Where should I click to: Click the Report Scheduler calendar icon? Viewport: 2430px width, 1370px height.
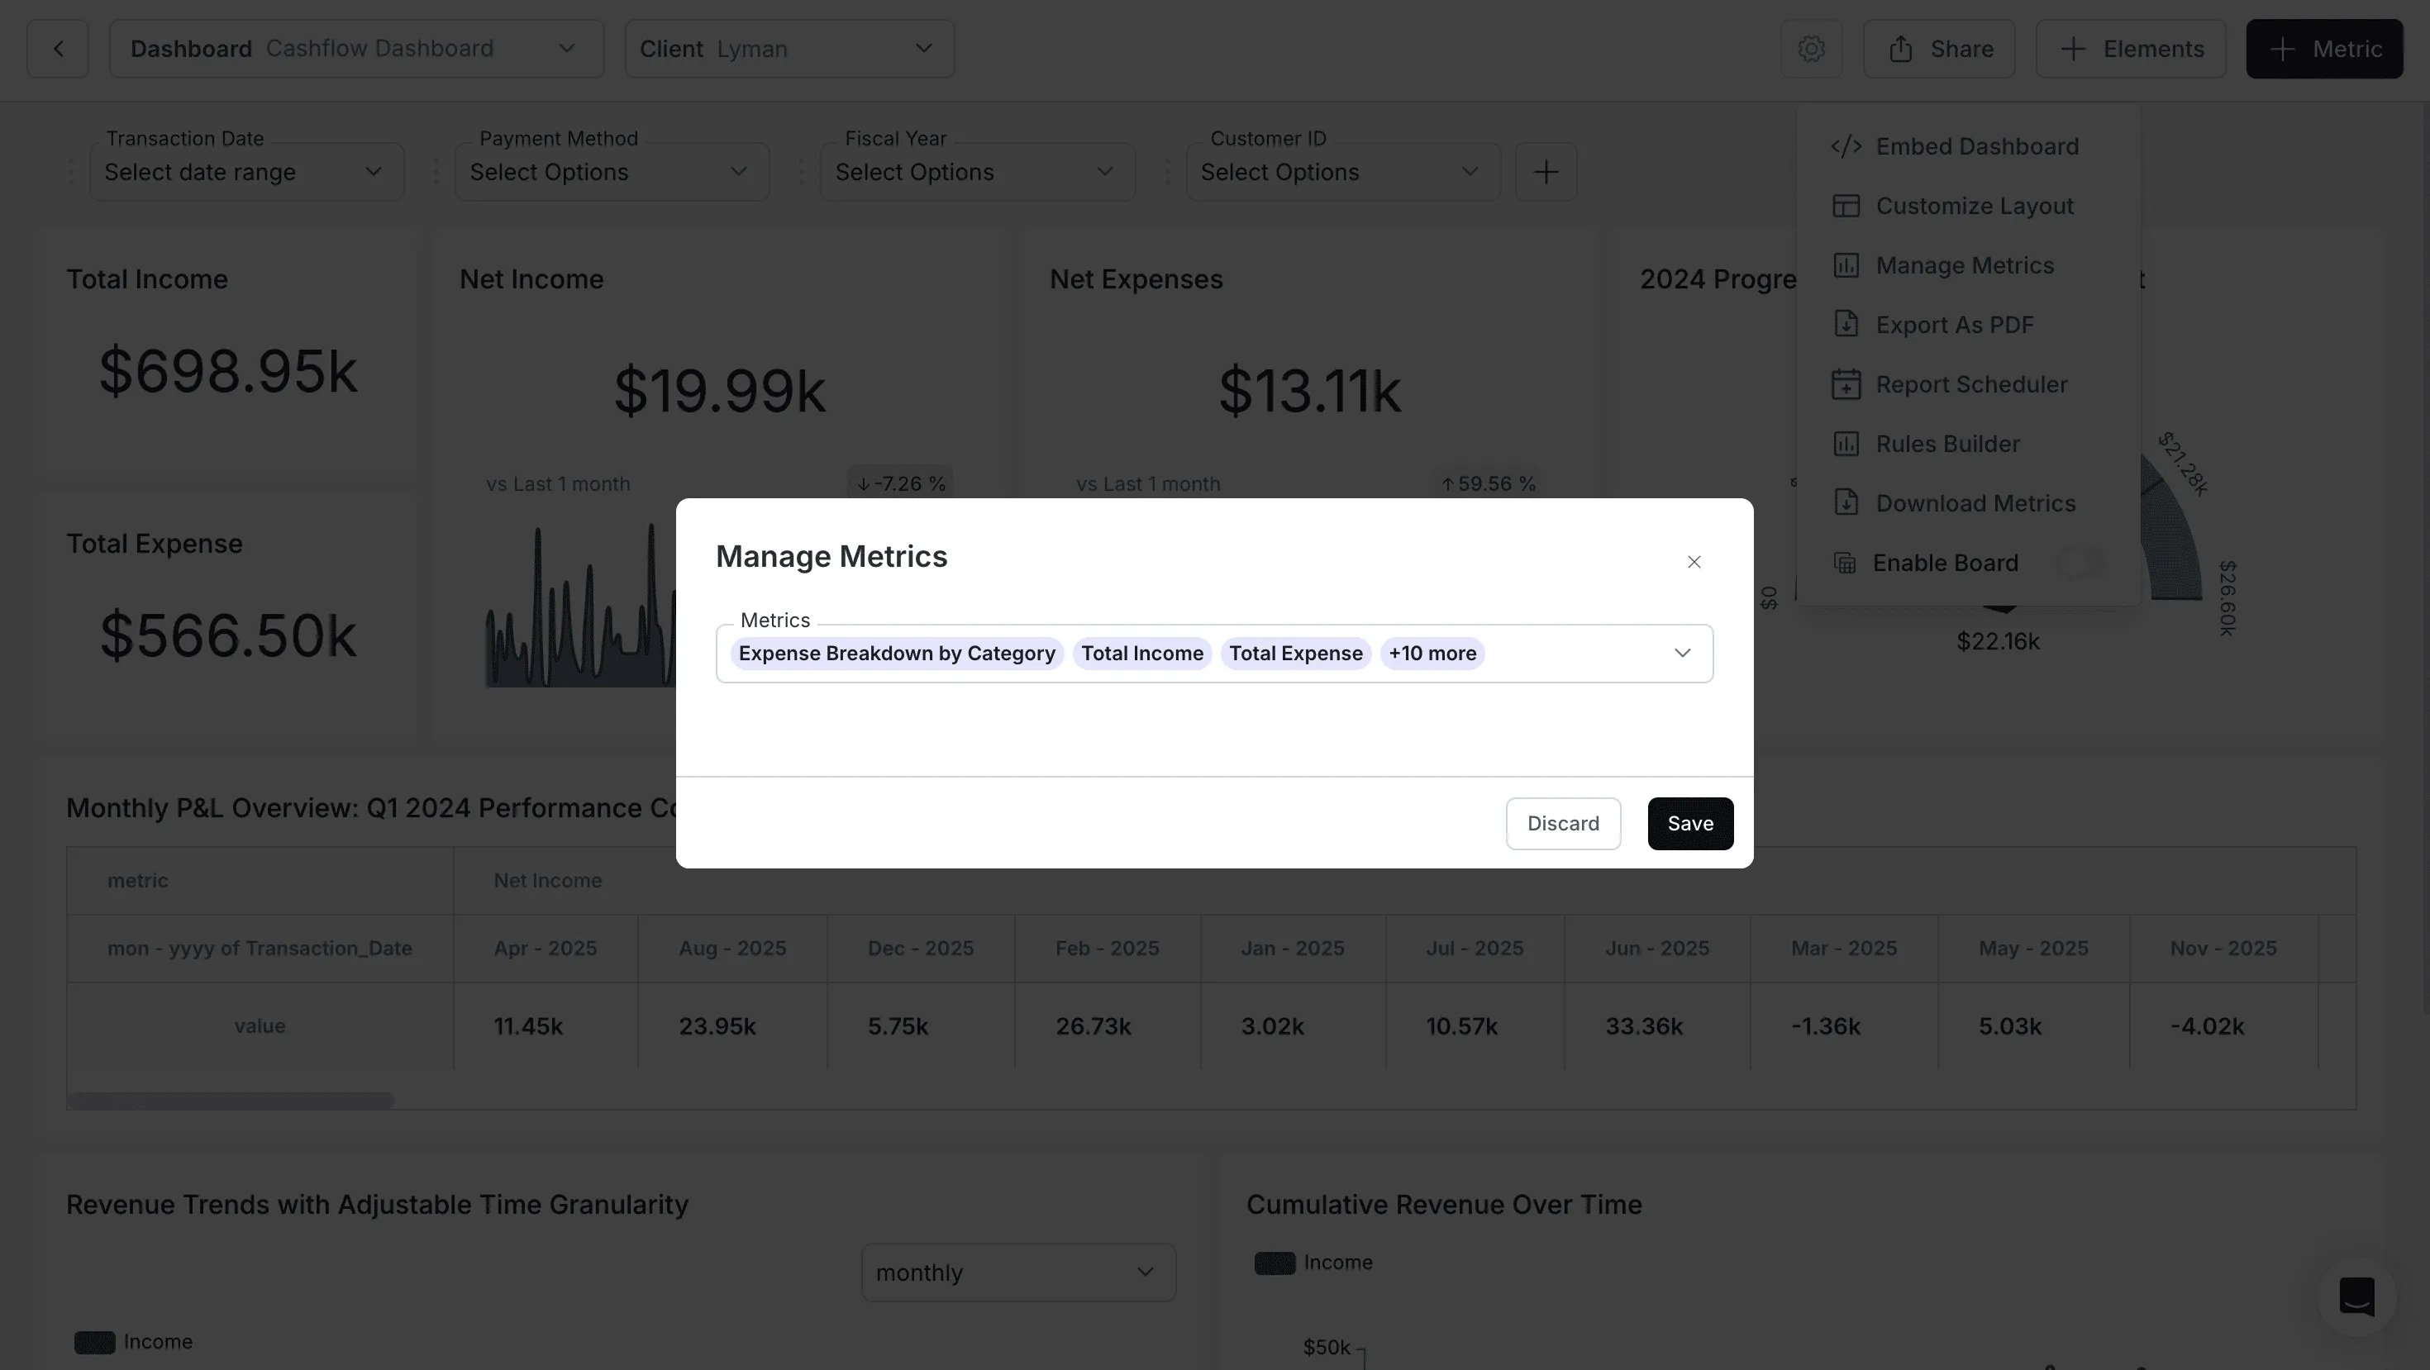pos(1846,383)
